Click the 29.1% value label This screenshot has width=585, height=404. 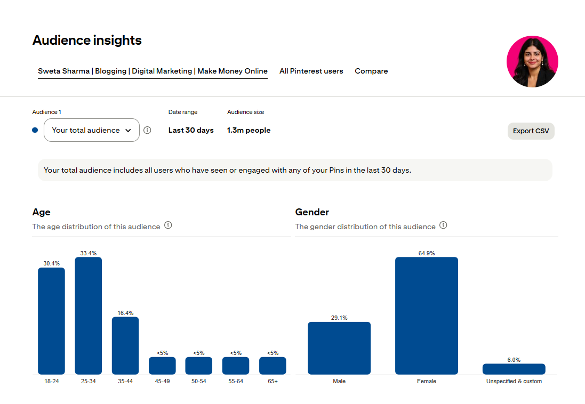coord(339,318)
